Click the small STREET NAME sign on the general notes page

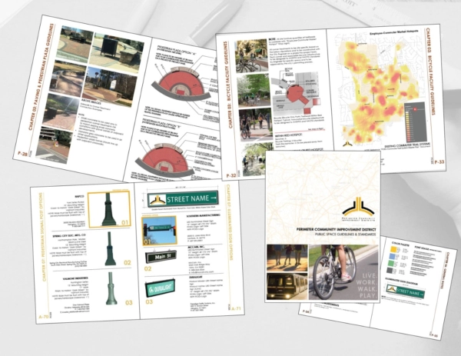click(x=405, y=292)
